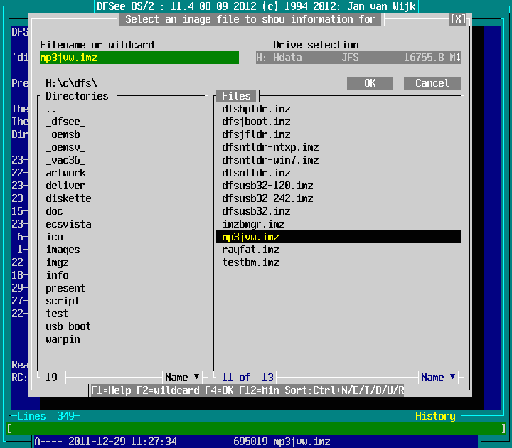Open the Drive selection dropdown

(358, 58)
